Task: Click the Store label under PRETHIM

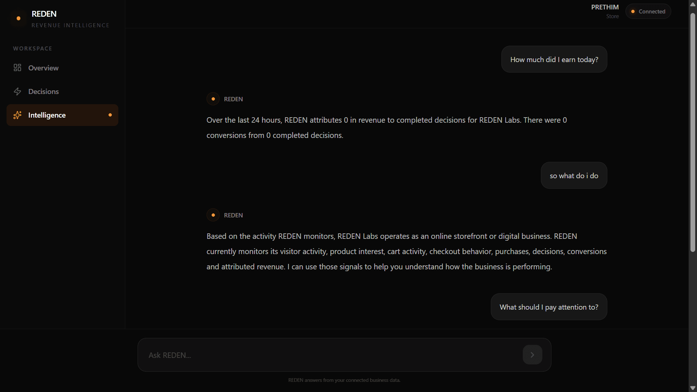Action: tap(612, 16)
